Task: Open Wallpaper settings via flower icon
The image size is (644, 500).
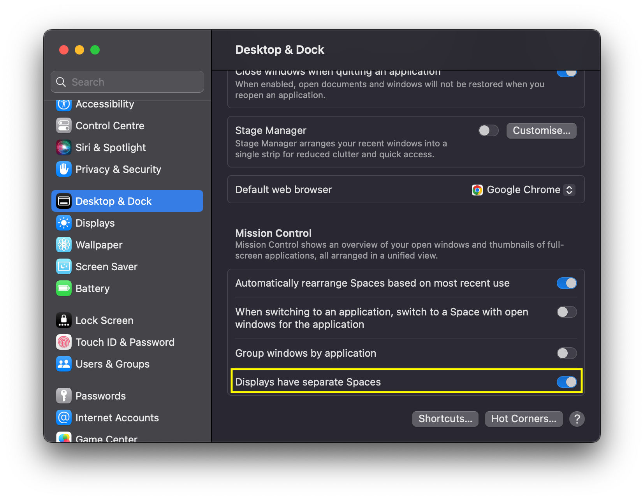Action: (x=64, y=245)
